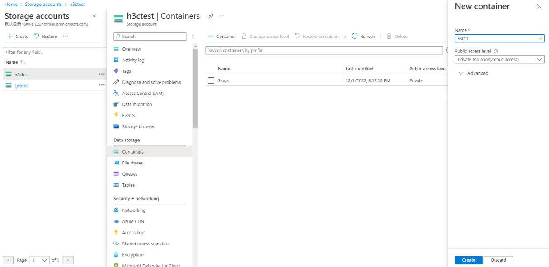Image resolution: width=549 pixels, height=267 pixels.
Task: Open the more options dots for zjstore
Action: (102, 85)
